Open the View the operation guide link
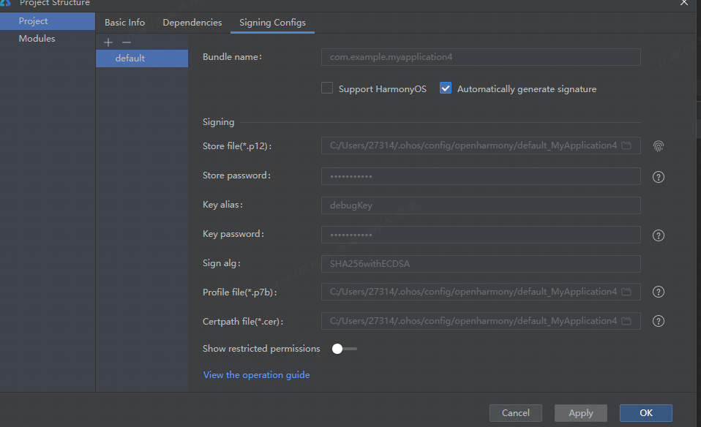 point(256,375)
